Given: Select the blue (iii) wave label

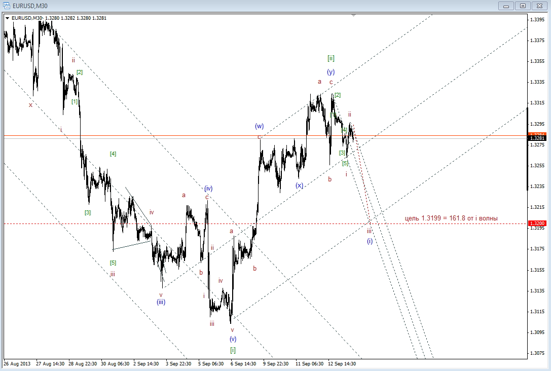Looking at the screenshot, I should tap(161, 302).
